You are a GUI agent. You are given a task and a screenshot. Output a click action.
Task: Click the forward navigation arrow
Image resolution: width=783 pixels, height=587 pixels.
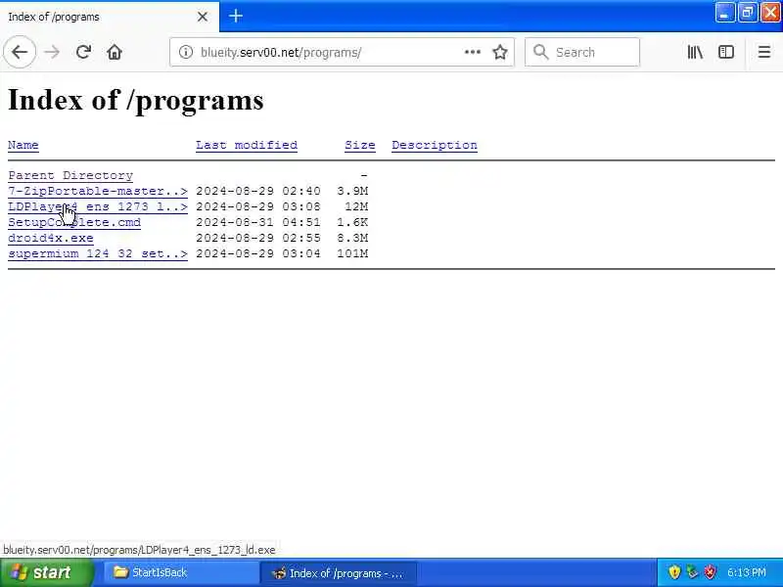52,52
